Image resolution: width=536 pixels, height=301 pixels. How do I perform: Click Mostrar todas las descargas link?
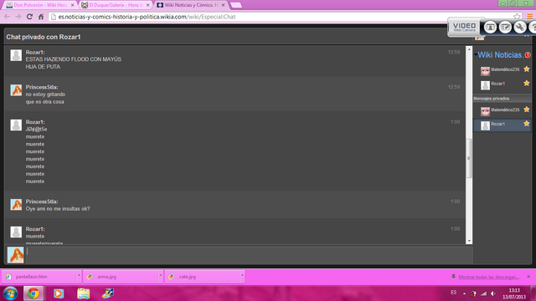488,277
